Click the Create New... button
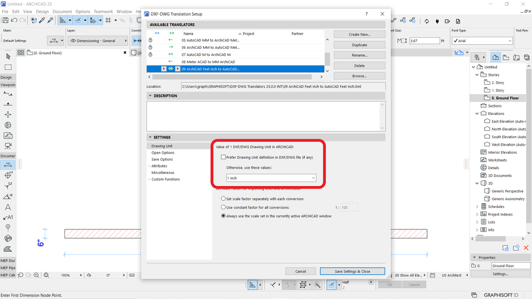 point(359,34)
